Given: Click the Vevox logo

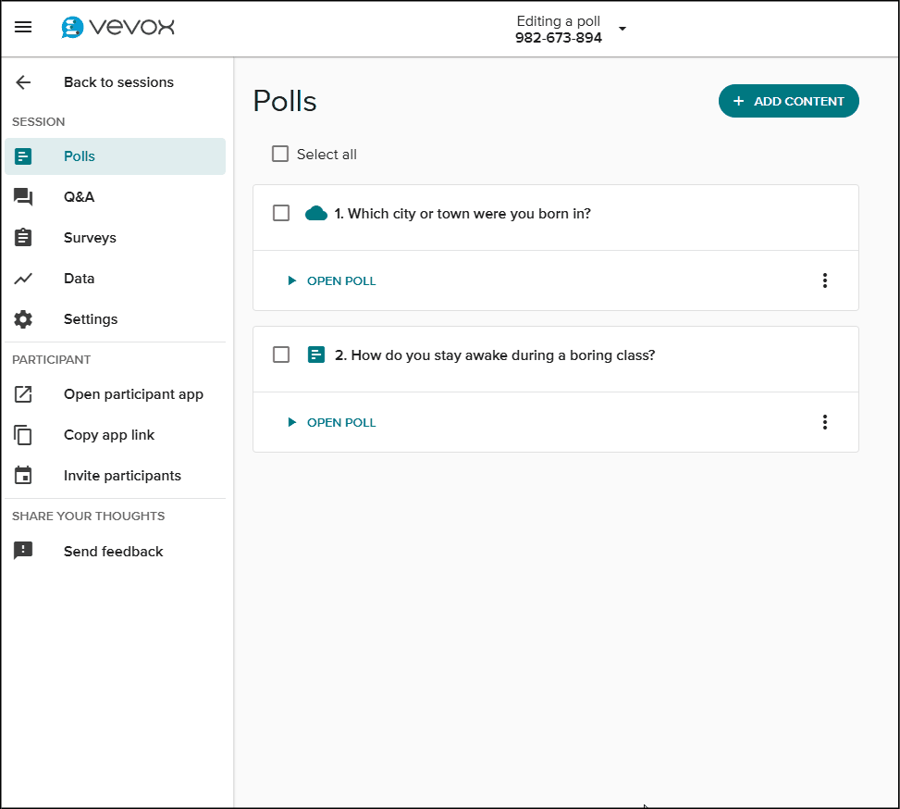Looking at the screenshot, I should coord(117,28).
